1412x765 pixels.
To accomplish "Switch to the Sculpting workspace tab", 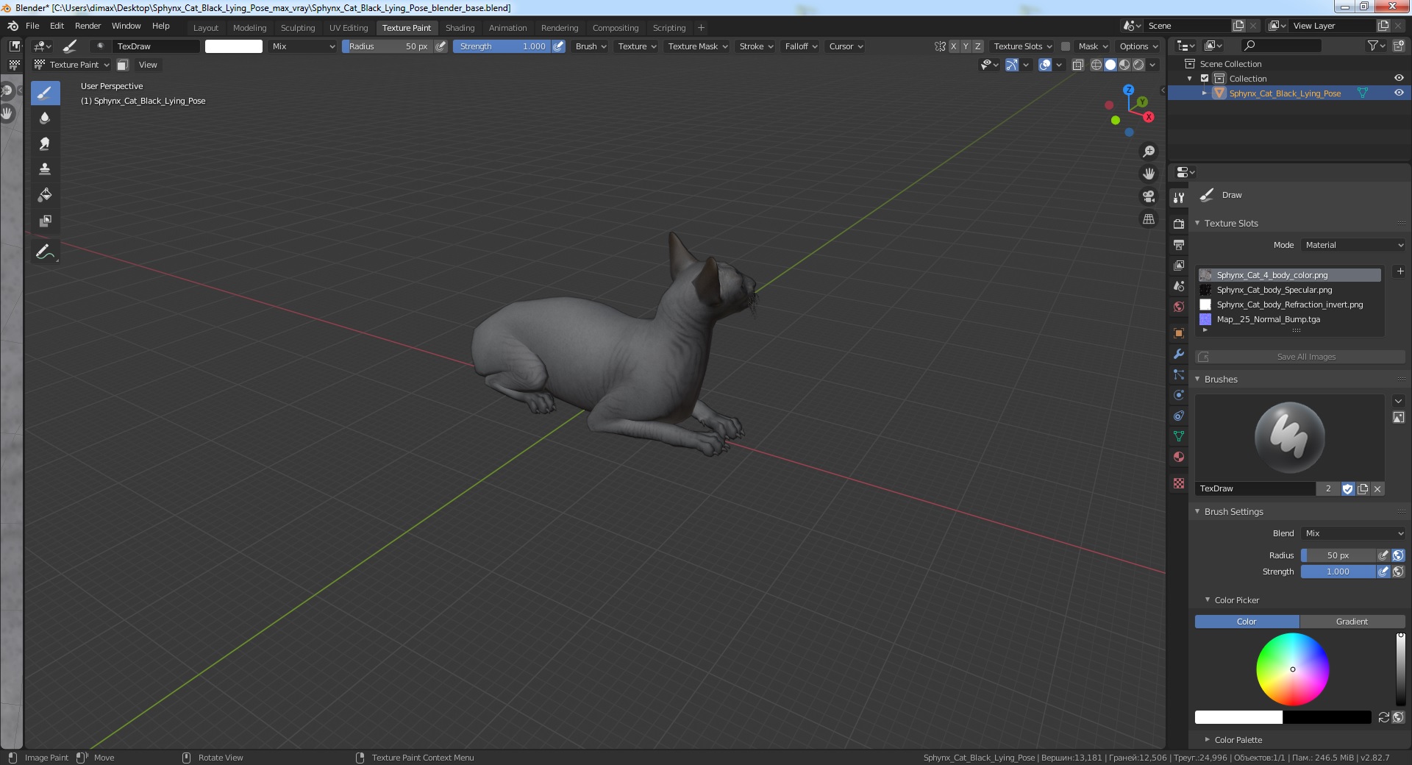I will point(298,28).
